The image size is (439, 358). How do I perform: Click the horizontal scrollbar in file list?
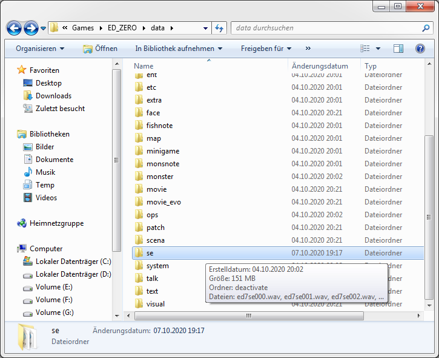coord(247,316)
